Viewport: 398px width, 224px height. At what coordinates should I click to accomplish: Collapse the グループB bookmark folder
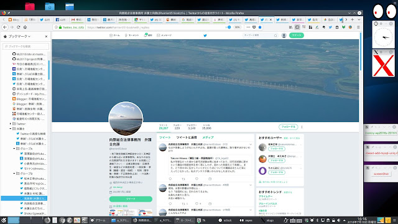coord(14,174)
